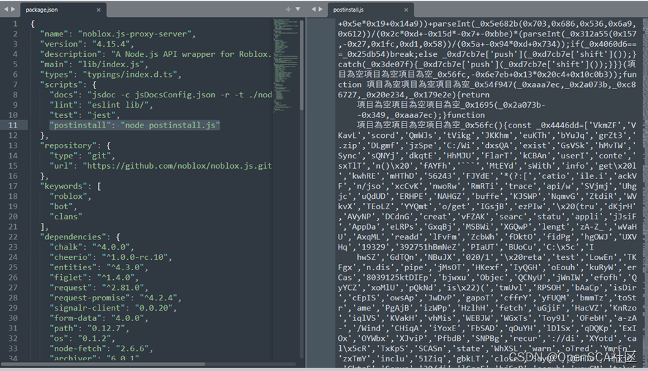Click the "request-promise": "^4.2.4" line

click(115, 298)
